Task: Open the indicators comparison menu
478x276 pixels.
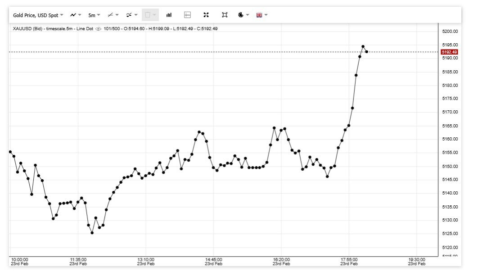Action: click(x=131, y=15)
